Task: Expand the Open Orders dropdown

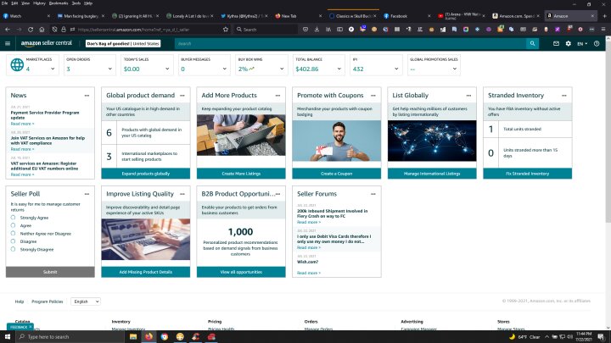Action: [x=109, y=69]
